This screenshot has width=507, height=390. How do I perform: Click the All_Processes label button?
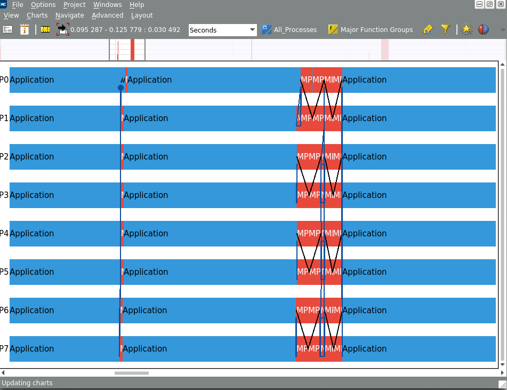tap(295, 30)
